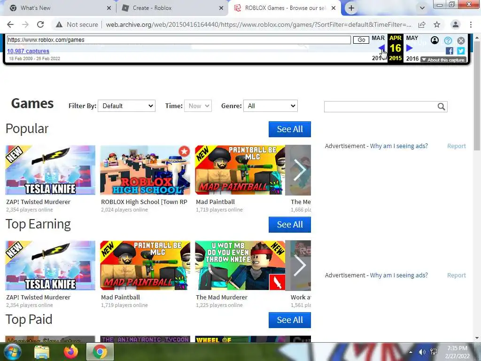The height and width of the screenshot is (361, 481).
Task: Launch Firefox from the taskbar
Action: click(x=71, y=352)
